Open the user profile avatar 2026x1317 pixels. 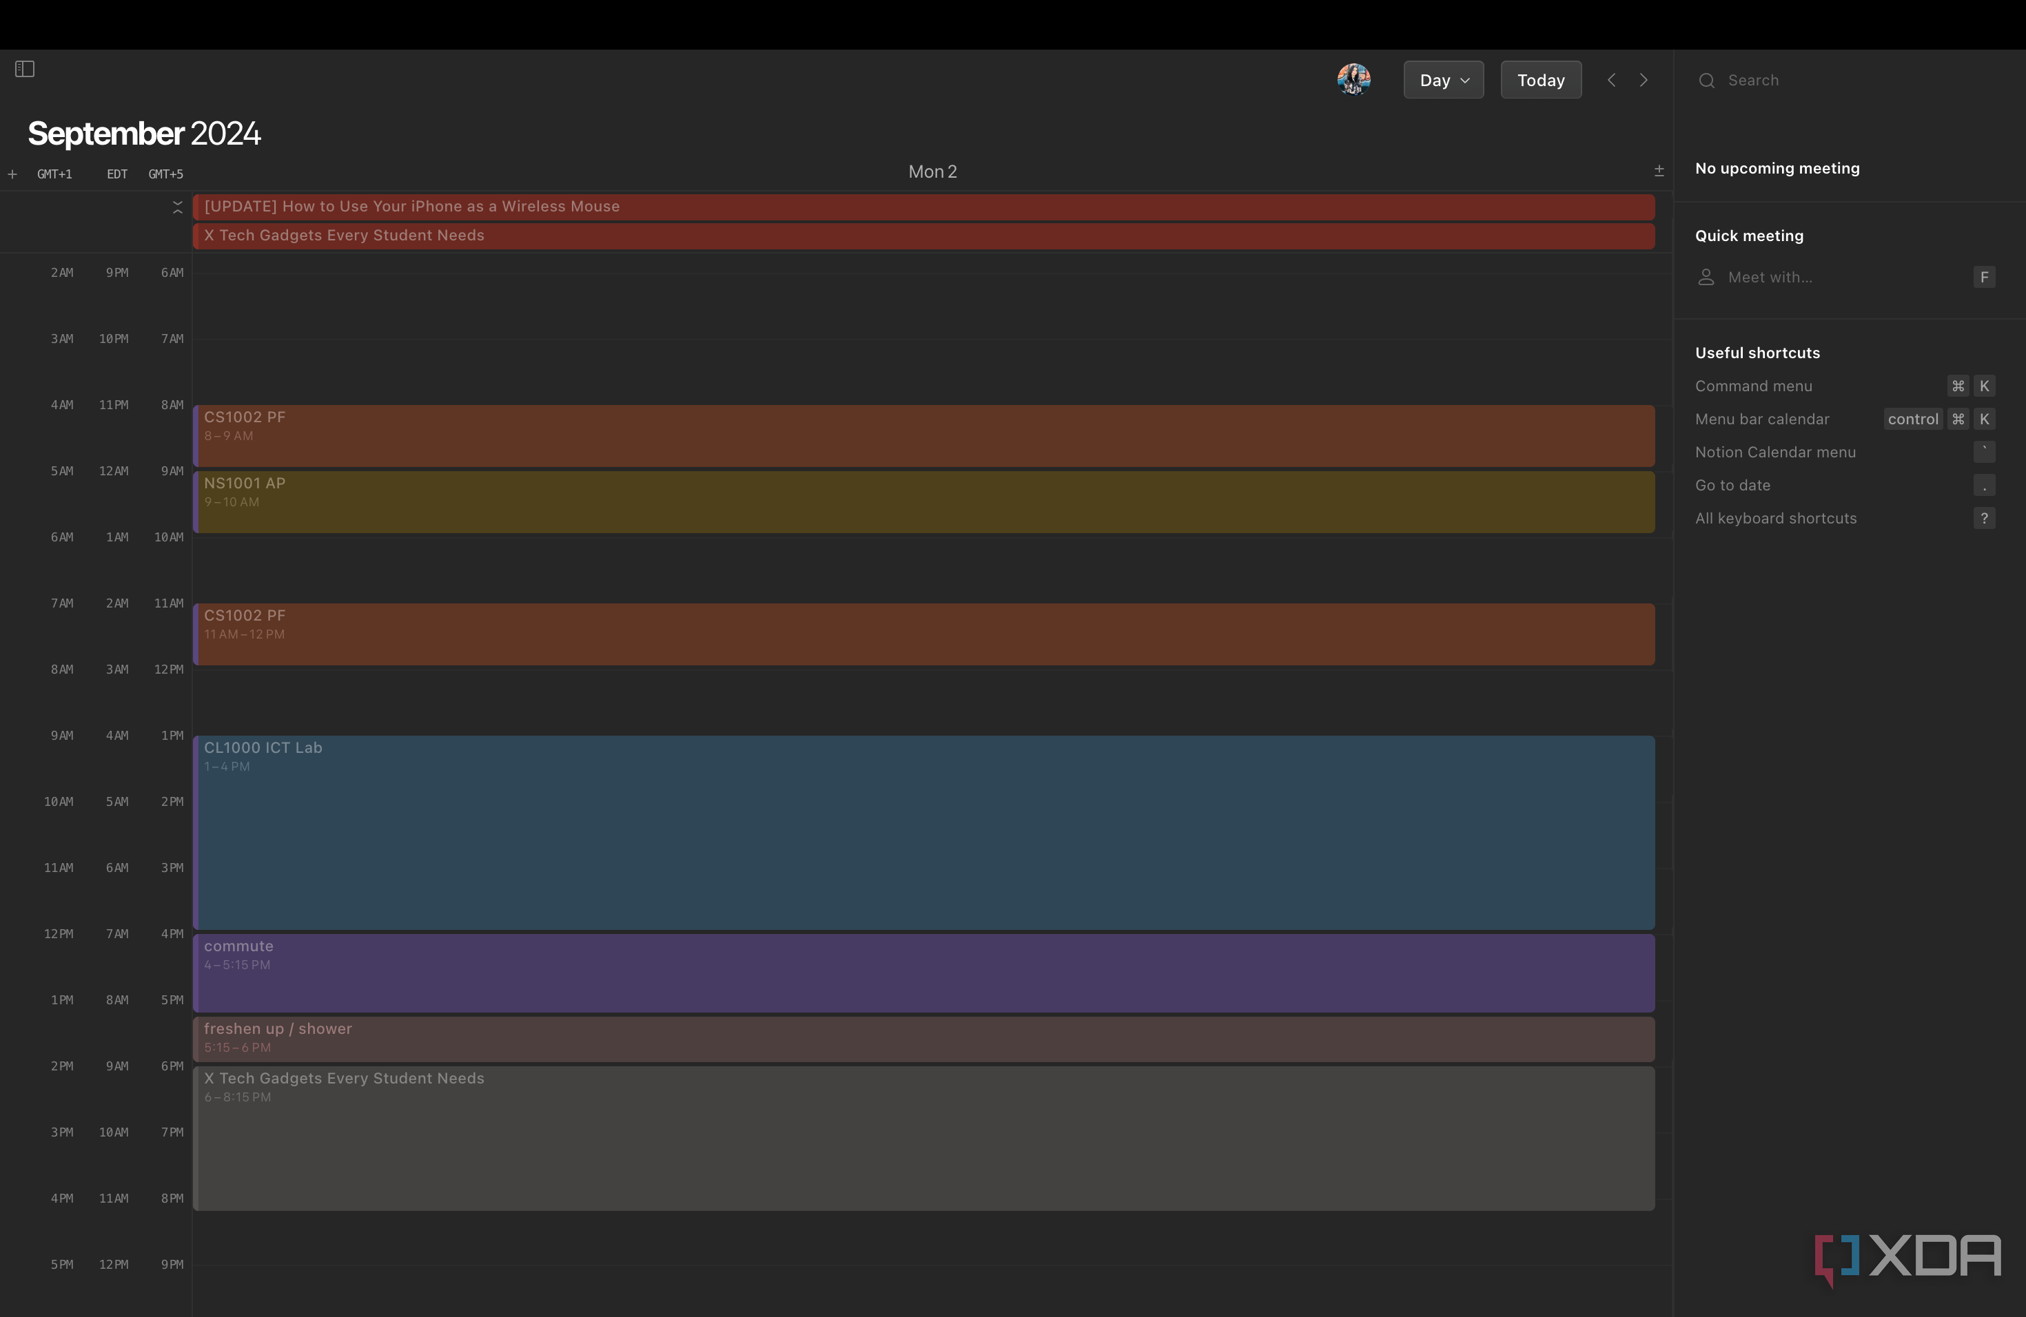[x=1353, y=79]
